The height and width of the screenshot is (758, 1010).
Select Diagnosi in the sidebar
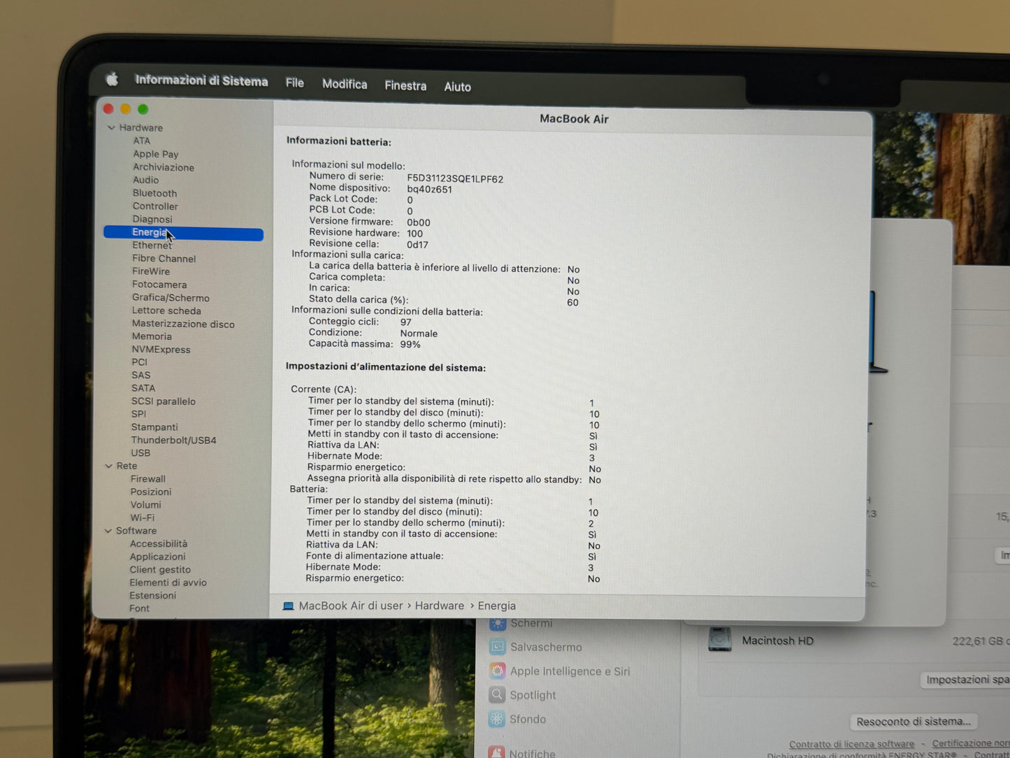pyautogui.click(x=152, y=219)
